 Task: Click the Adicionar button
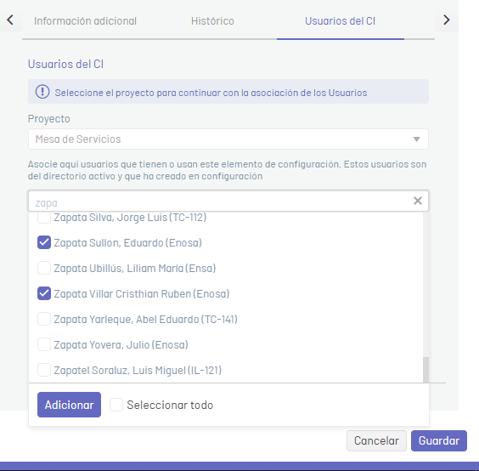pyautogui.click(x=69, y=405)
